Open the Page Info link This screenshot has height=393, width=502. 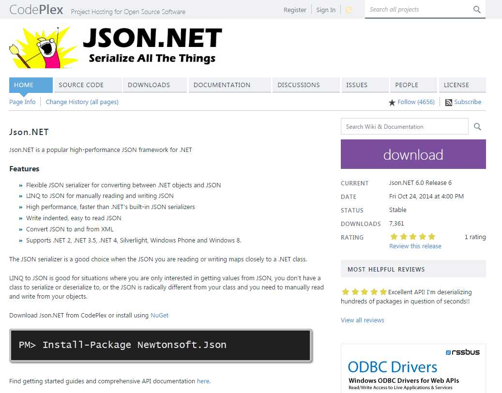click(22, 102)
